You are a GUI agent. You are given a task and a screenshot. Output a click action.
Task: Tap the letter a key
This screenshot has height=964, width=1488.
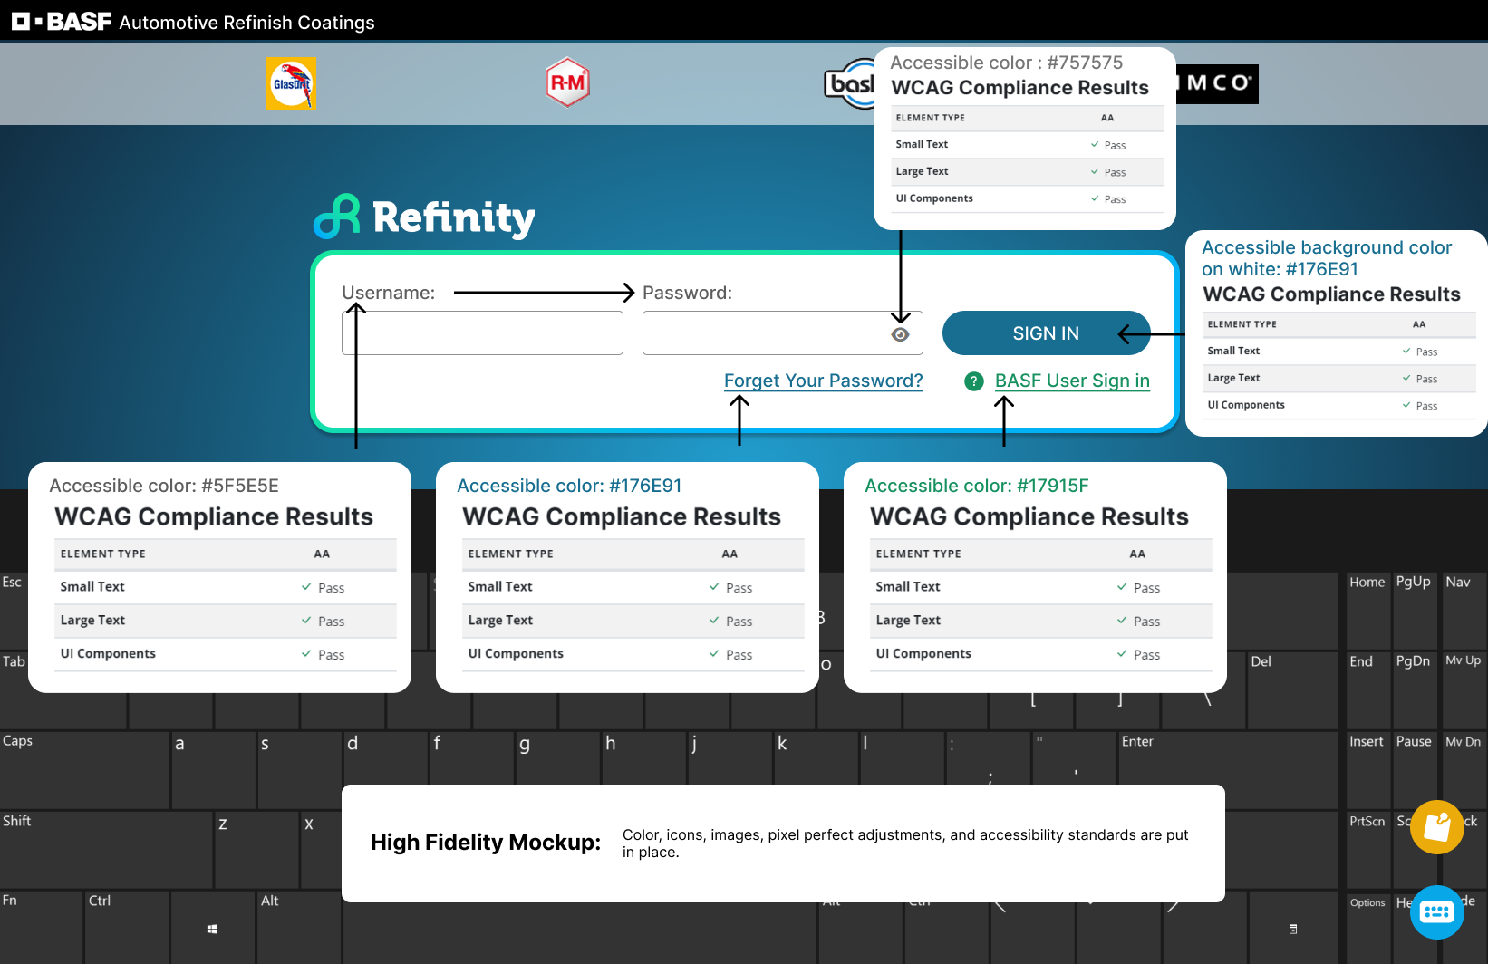click(213, 770)
